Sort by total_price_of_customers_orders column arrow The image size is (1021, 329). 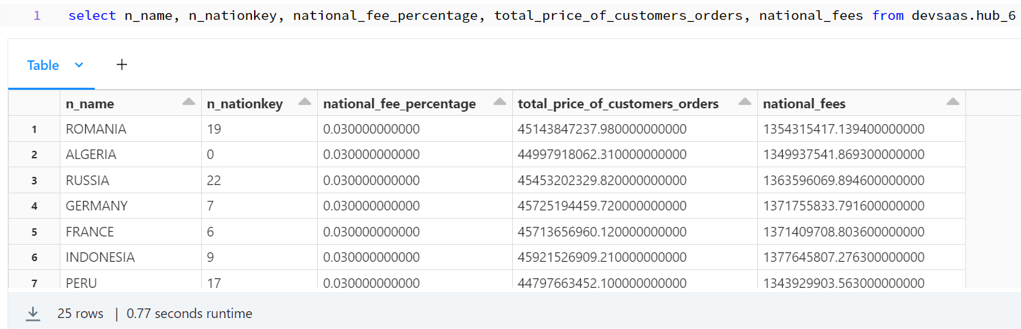(x=745, y=102)
